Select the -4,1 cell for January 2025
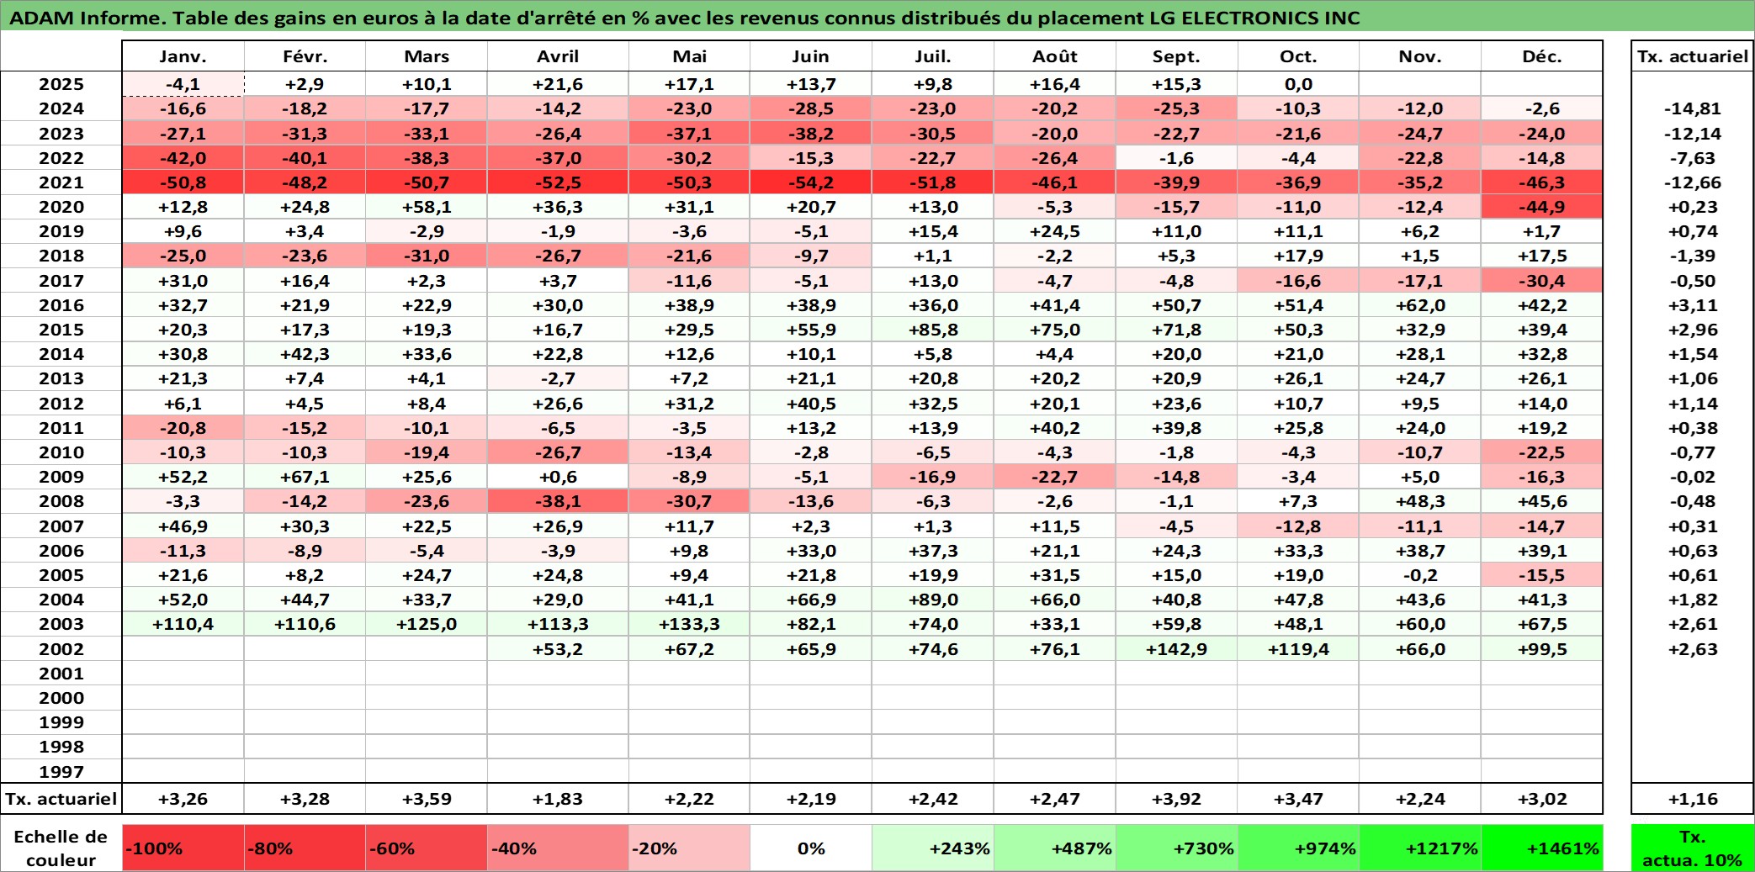Image resolution: width=1755 pixels, height=872 pixels. pos(183,84)
